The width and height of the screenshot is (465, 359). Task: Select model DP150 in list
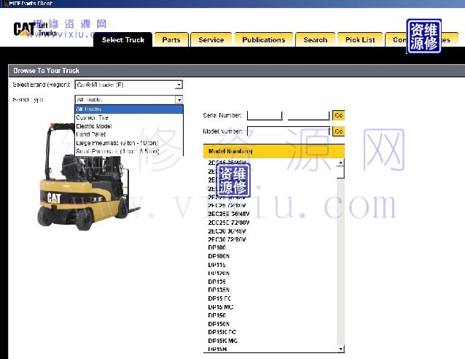tap(216, 315)
